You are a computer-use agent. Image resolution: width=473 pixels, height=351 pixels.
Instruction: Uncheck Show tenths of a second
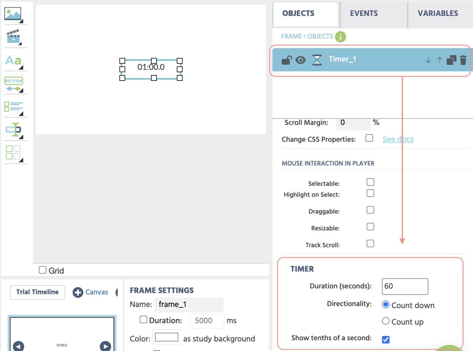click(386, 339)
